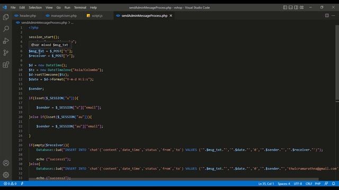Click the $msg_txt variable on line 6
Screen dimensions: 339x190
pyautogui.click(x=37, y=51)
